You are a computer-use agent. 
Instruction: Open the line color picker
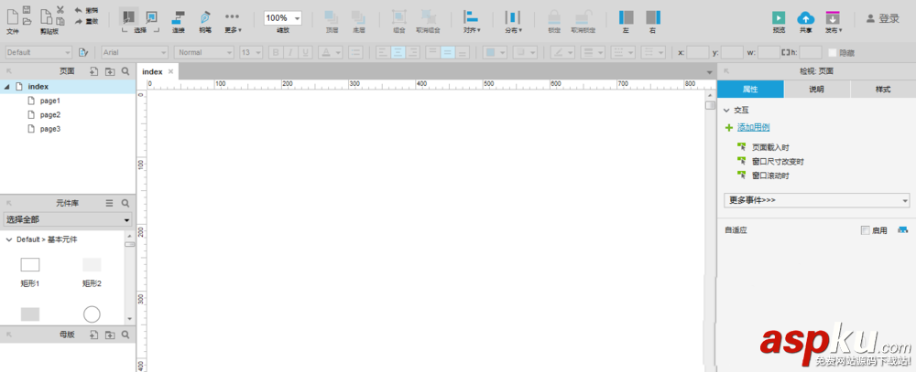(x=562, y=52)
